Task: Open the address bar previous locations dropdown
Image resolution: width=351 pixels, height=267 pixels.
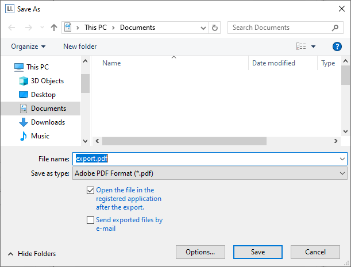Action: pos(202,28)
